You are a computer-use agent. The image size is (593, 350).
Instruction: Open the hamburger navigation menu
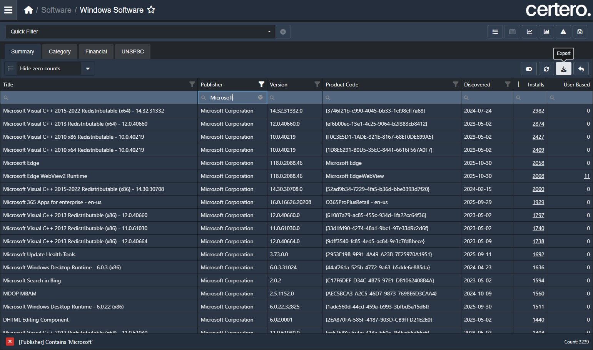(x=8, y=10)
